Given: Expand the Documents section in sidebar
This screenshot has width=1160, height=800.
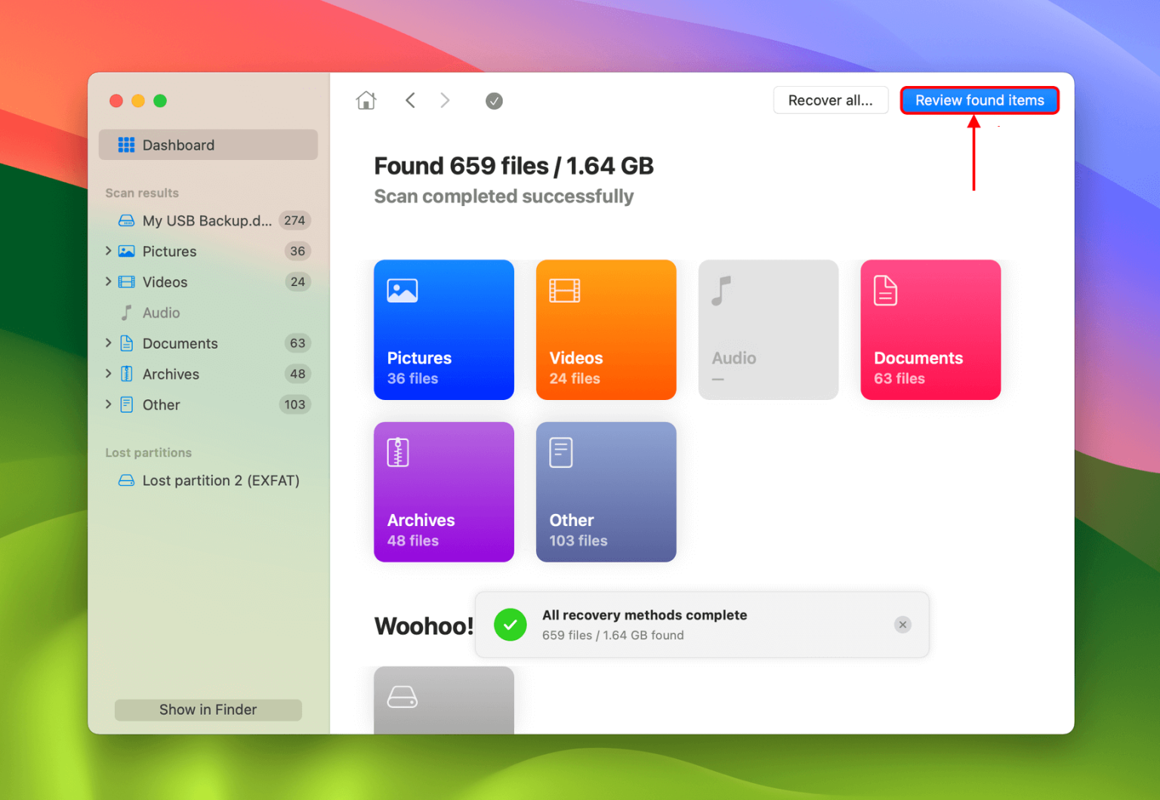Looking at the screenshot, I should pyautogui.click(x=109, y=343).
